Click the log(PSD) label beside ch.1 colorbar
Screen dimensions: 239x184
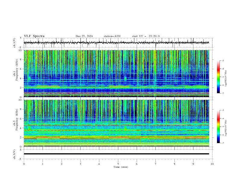pyautogui.click(x=226, y=78)
